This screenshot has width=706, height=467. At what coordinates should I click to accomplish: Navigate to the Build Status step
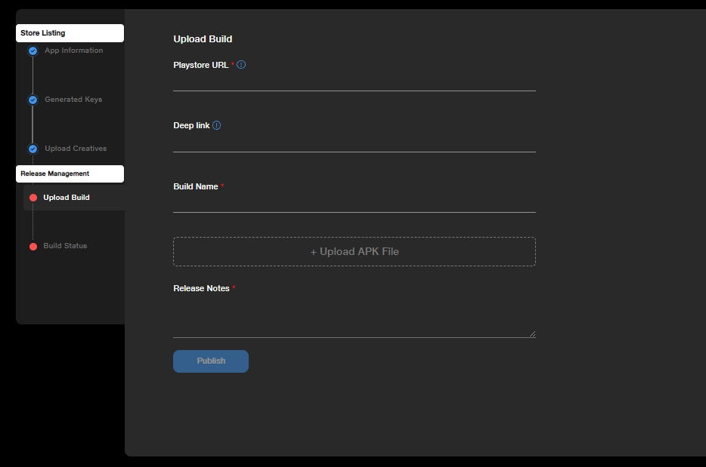click(65, 246)
